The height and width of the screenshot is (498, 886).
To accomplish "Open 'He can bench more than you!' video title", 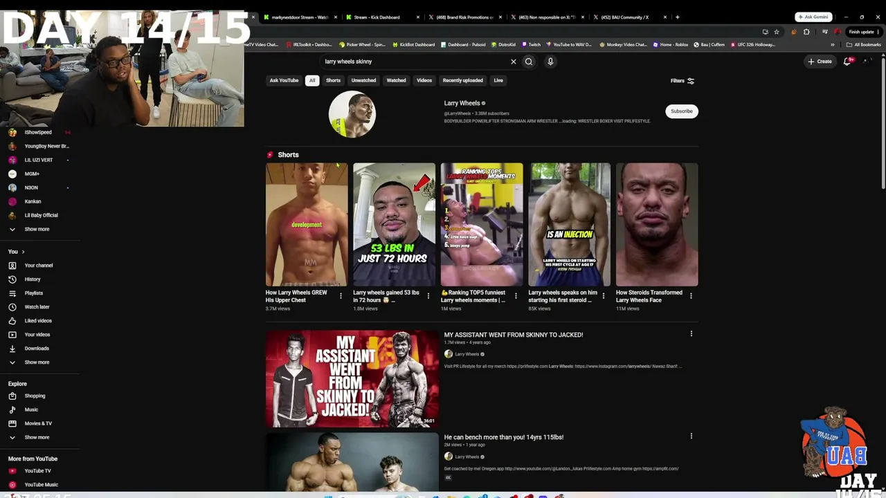I will [x=504, y=437].
